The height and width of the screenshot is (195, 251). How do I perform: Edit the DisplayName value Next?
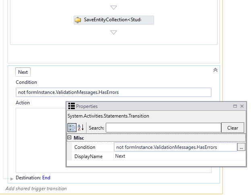(x=179, y=156)
